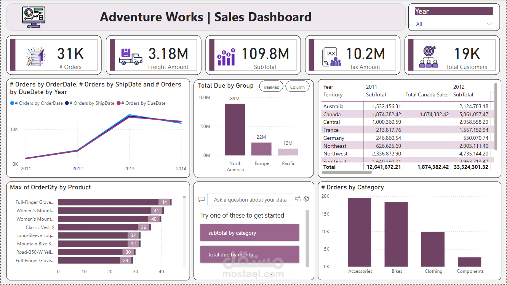Screen dimensions: 507x285
Task: Click the Max of OrderQty by Product title
Action: (x=50, y=187)
